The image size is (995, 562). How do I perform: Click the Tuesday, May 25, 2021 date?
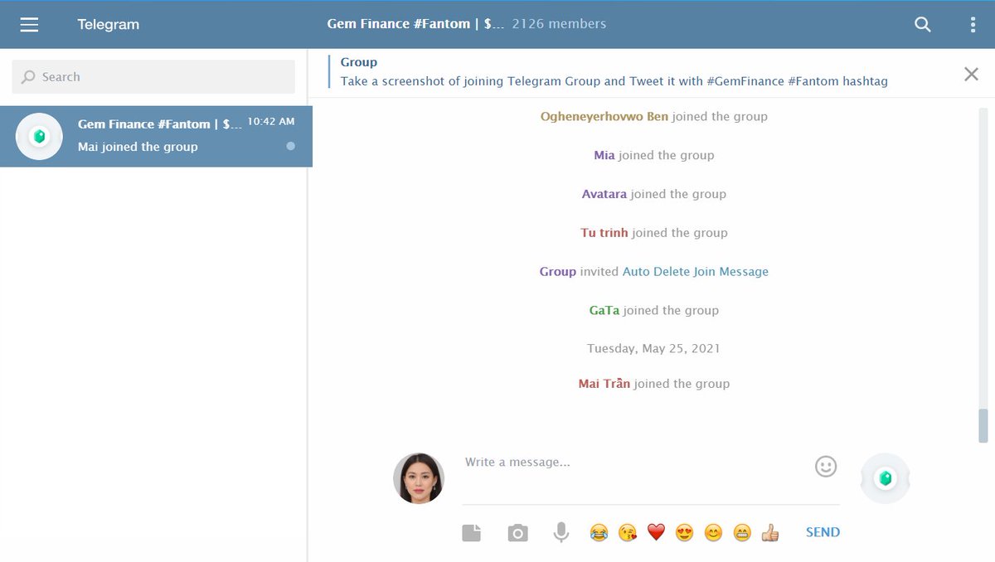[x=653, y=349]
